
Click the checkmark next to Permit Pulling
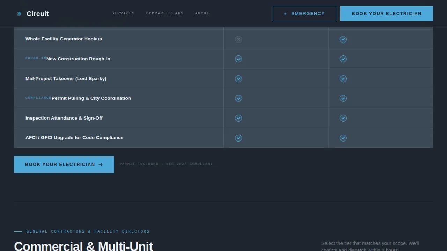click(238, 98)
